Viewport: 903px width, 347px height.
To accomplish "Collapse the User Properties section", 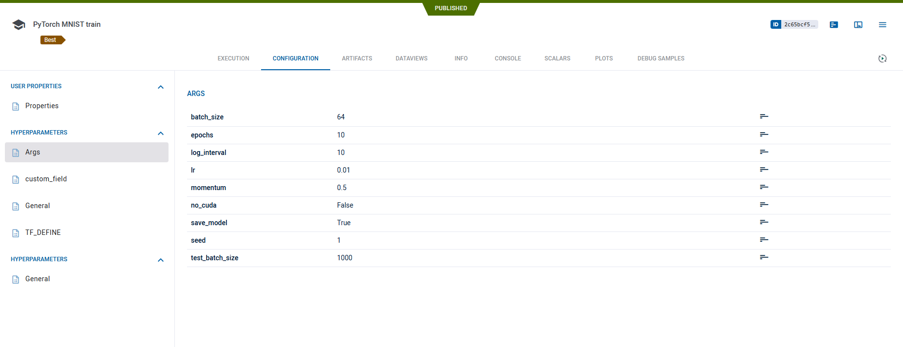I will pyautogui.click(x=161, y=87).
